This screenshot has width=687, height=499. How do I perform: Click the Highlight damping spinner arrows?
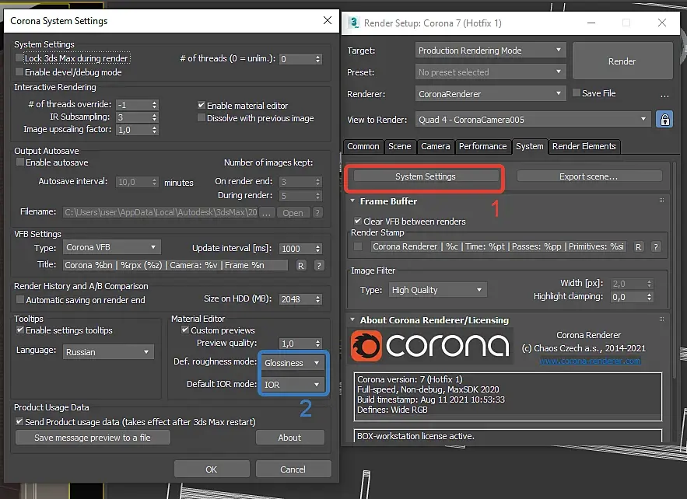point(650,297)
